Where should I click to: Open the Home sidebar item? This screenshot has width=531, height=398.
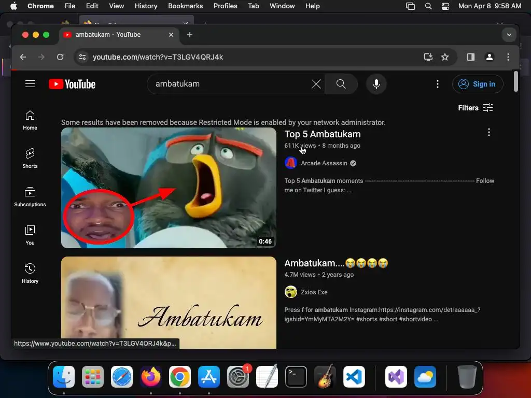pos(30,120)
